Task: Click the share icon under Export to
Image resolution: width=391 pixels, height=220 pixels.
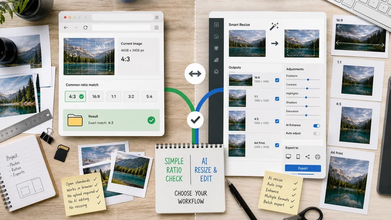Action: click(308, 157)
